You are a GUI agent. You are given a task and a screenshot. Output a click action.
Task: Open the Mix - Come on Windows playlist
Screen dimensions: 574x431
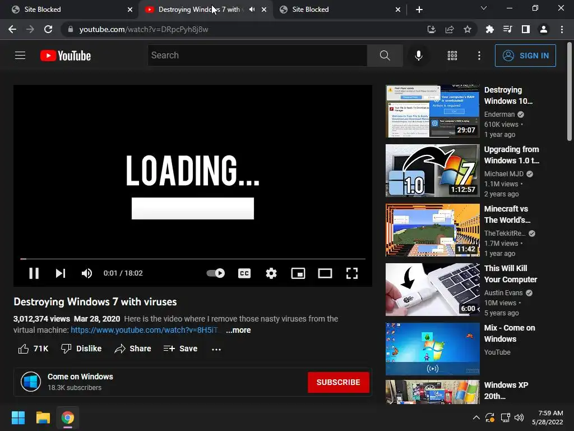pos(432,349)
